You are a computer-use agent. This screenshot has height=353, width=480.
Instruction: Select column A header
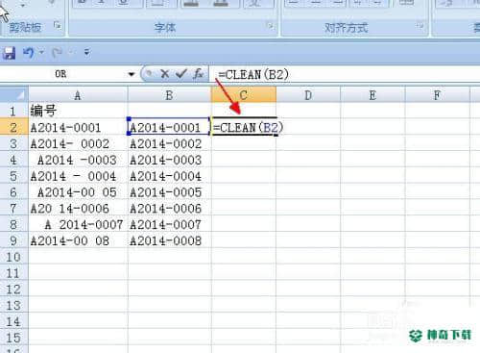point(78,95)
